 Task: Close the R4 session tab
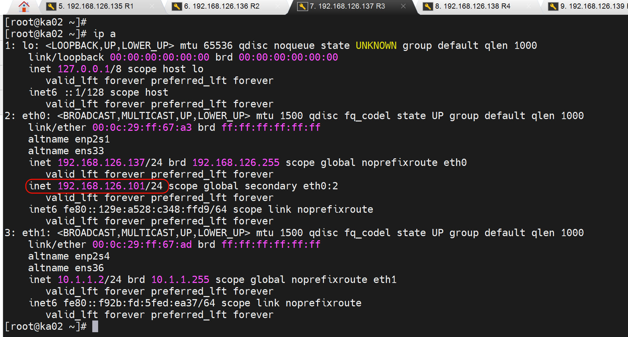[529, 6]
